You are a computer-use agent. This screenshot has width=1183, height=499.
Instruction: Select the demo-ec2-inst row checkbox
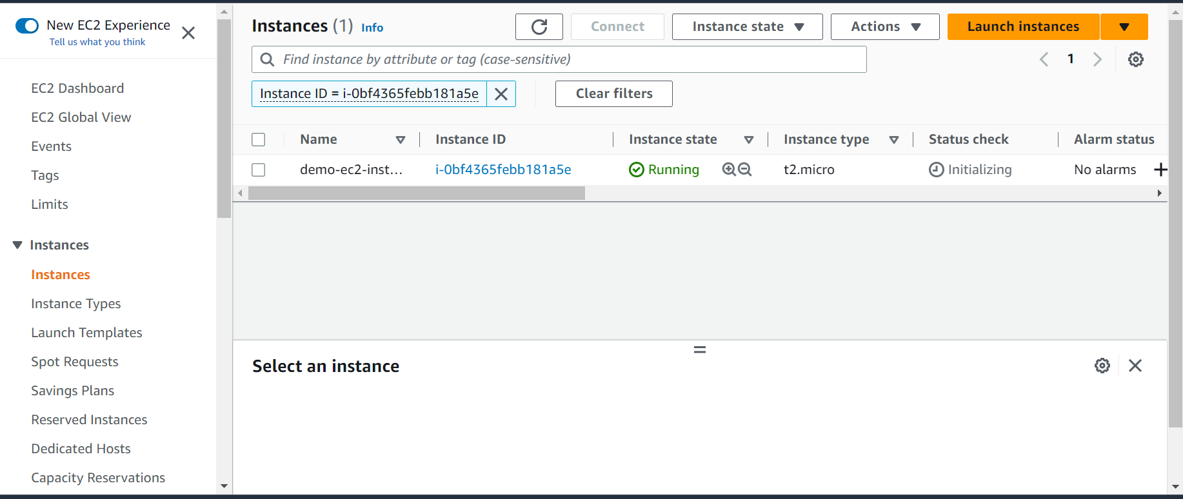tap(259, 170)
